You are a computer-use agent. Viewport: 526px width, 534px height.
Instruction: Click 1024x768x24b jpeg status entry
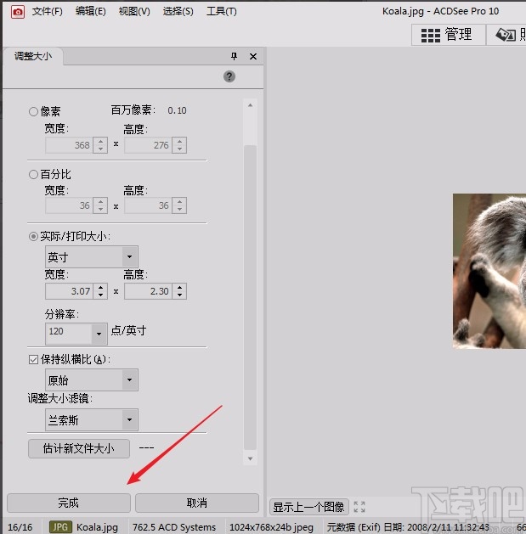[271, 527]
